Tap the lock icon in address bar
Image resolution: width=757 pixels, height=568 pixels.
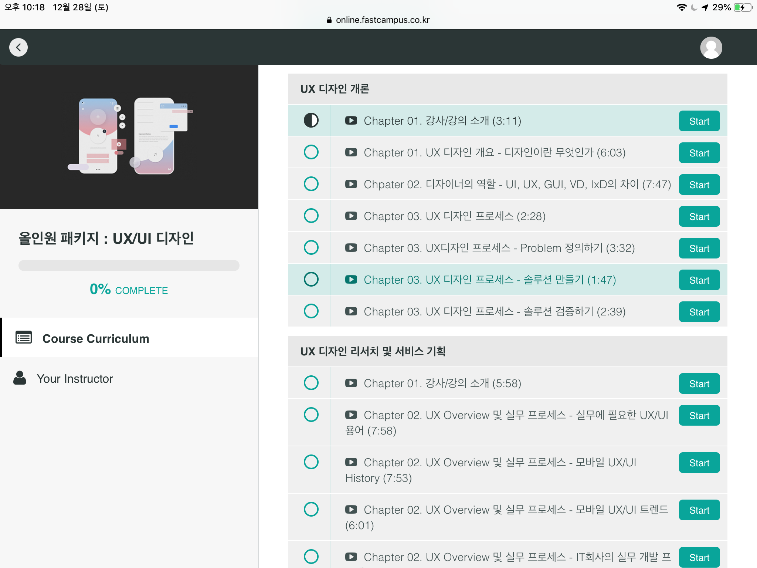coord(329,20)
